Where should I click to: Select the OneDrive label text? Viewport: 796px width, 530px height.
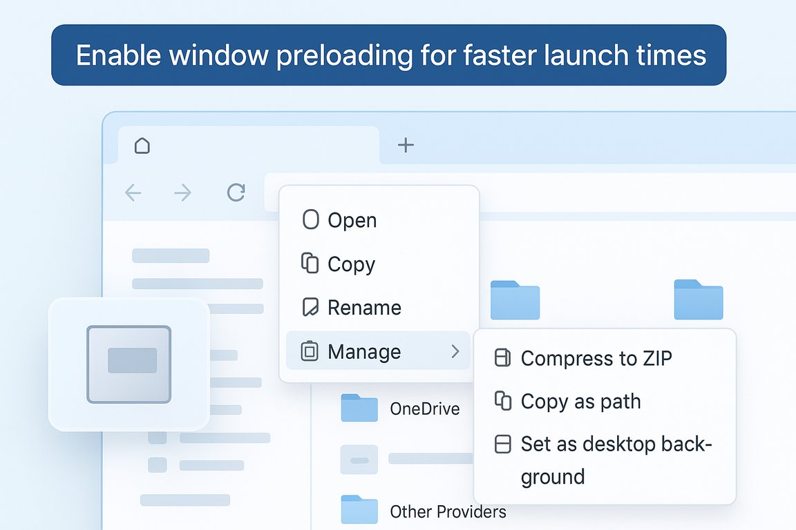point(425,409)
